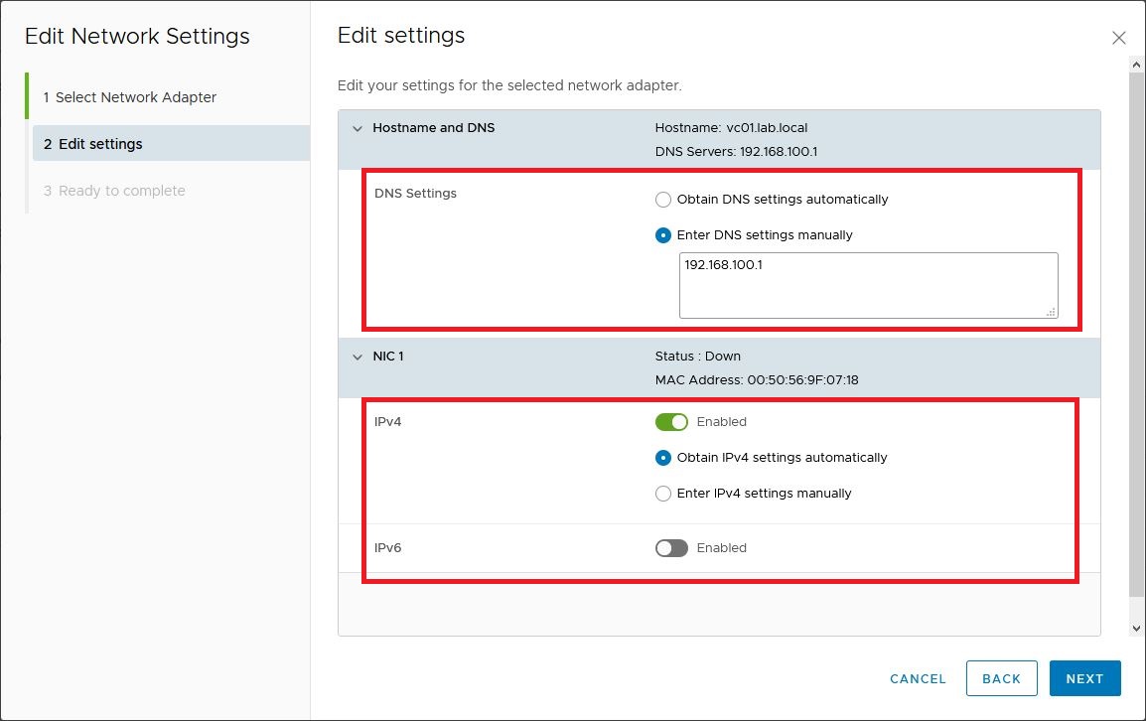
Task: Click the scrollbar up arrow
Action: point(1137,65)
